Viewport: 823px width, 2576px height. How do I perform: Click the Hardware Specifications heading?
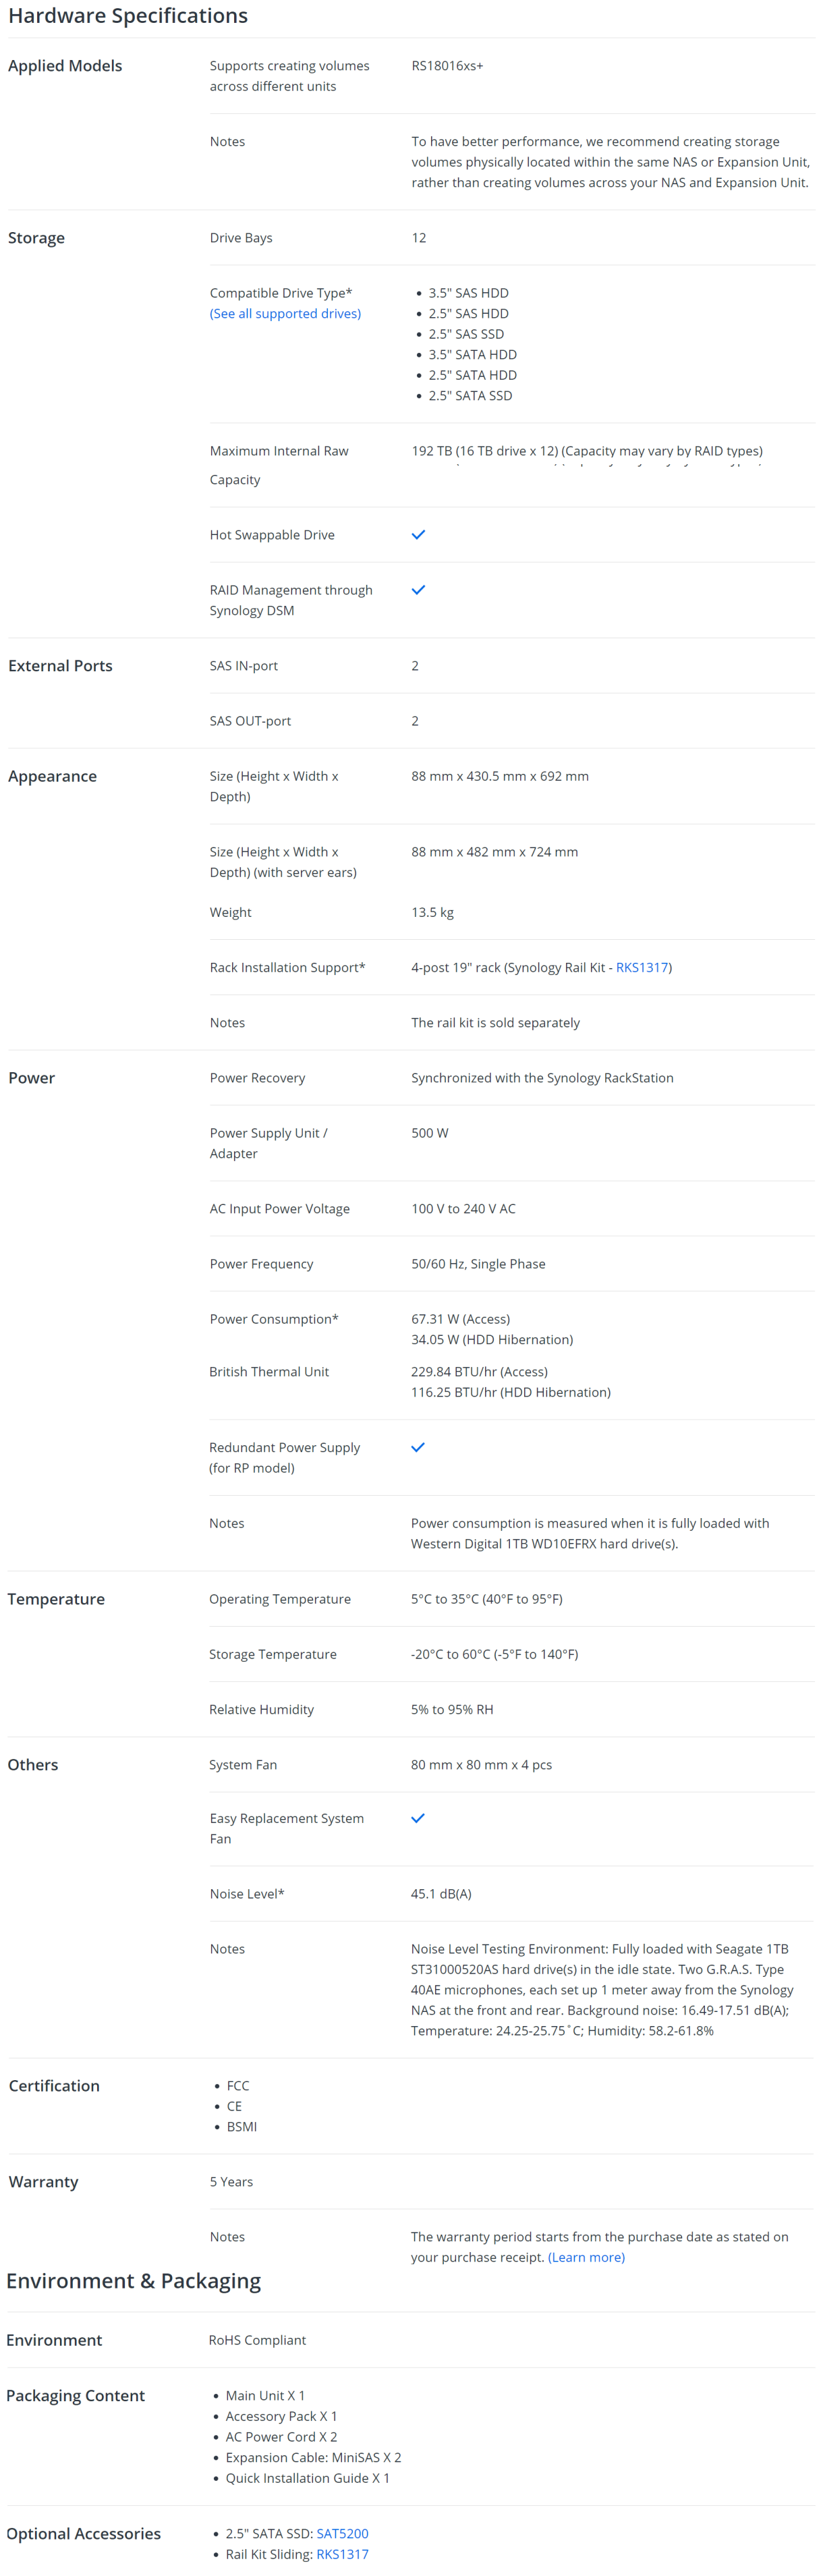[x=128, y=16]
